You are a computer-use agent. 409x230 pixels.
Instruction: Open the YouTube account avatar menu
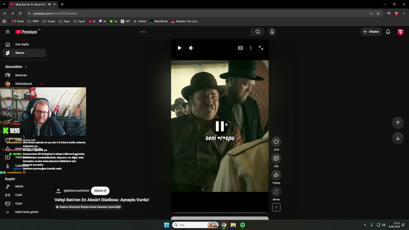click(x=400, y=32)
